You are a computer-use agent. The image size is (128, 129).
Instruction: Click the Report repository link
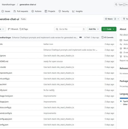[124, 61]
